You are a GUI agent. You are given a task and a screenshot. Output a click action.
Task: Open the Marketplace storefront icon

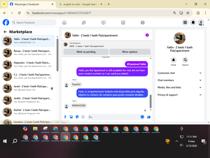(123, 22)
